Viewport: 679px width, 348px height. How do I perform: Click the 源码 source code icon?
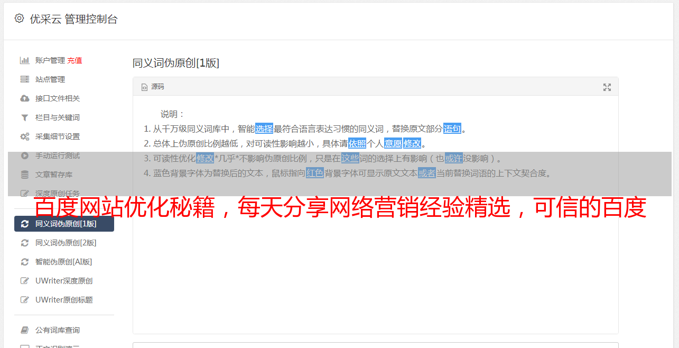[x=144, y=87]
